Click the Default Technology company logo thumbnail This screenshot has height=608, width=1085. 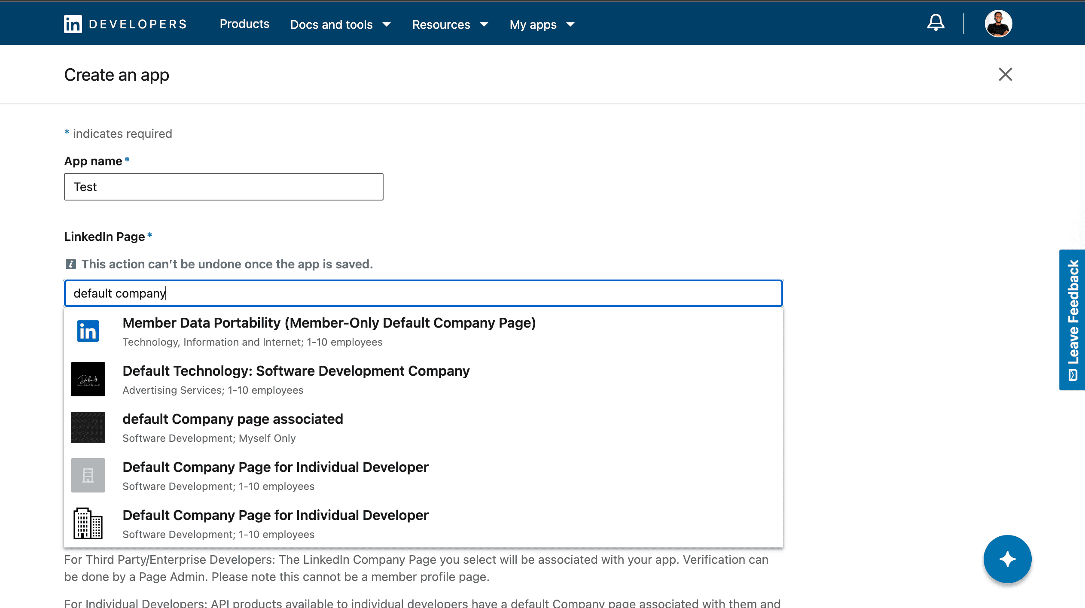coord(88,379)
